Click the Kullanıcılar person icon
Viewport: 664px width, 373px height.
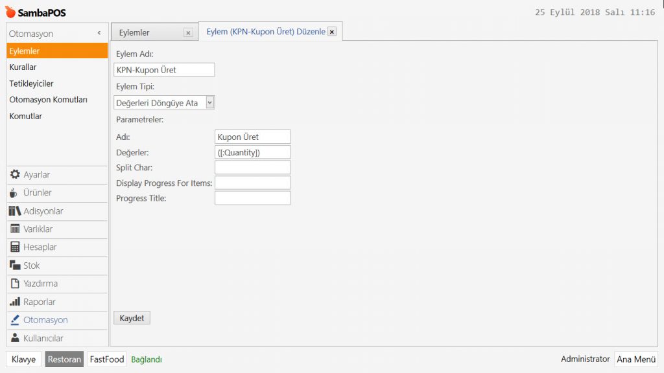point(15,338)
